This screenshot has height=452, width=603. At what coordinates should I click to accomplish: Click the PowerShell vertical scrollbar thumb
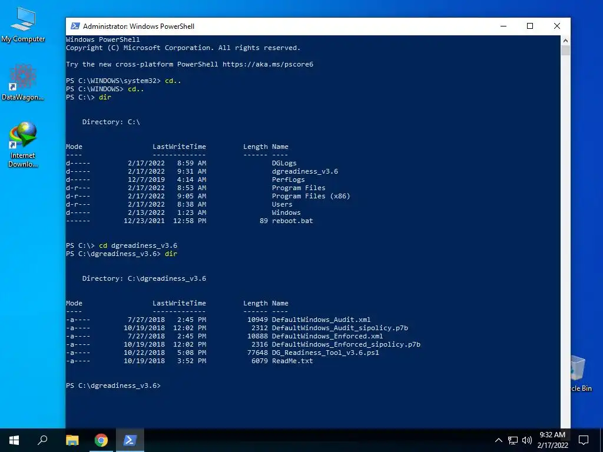tap(565, 51)
